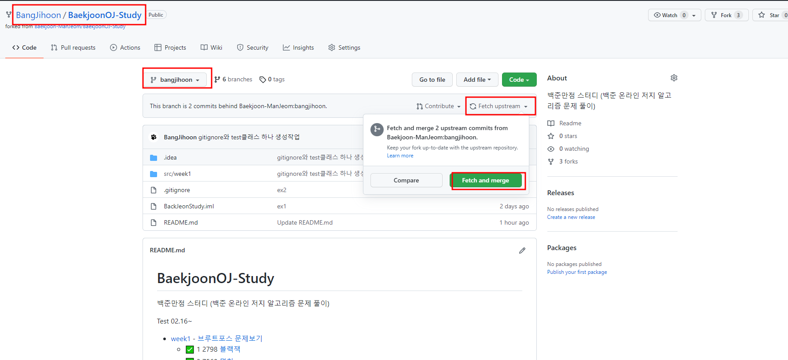Click the README.md header title
This screenshot has height=360, width=788.
167,250
